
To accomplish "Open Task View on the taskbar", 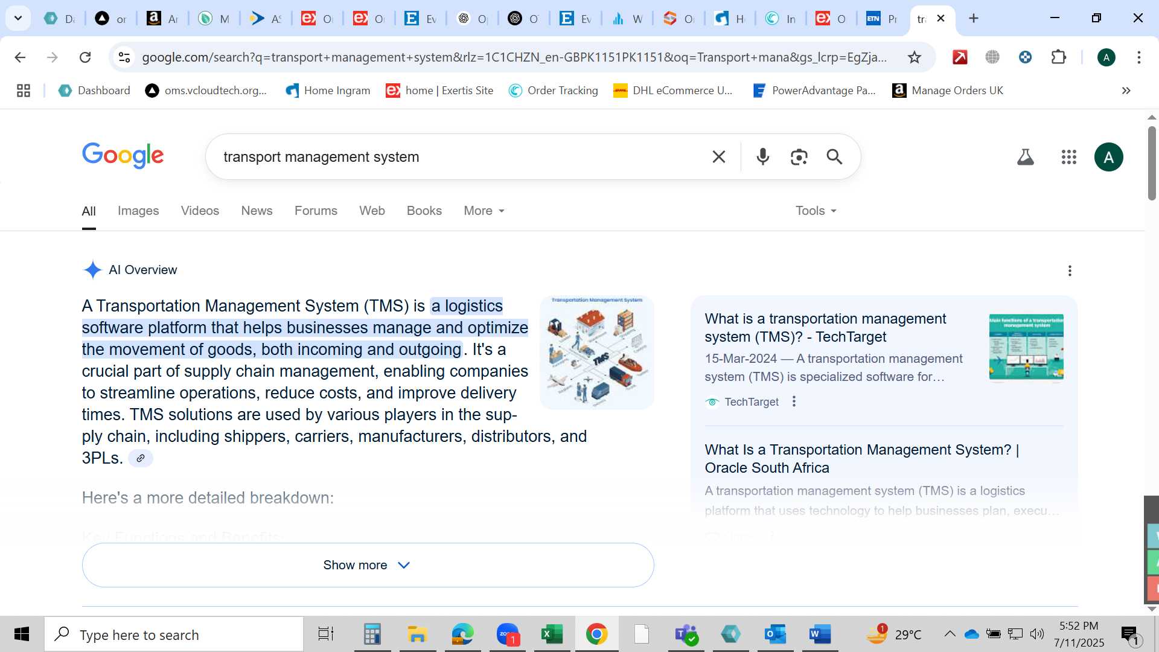I will pos(326,634).
